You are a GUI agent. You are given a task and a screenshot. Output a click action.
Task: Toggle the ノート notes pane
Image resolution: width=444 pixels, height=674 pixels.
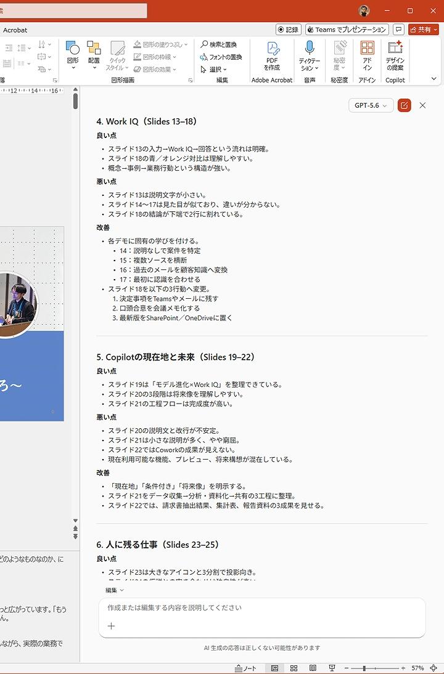click(245, 668)
